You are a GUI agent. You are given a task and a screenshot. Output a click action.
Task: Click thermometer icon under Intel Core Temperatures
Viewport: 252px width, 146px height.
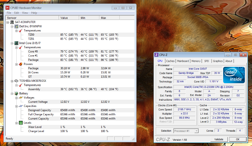tap(20, 47)
